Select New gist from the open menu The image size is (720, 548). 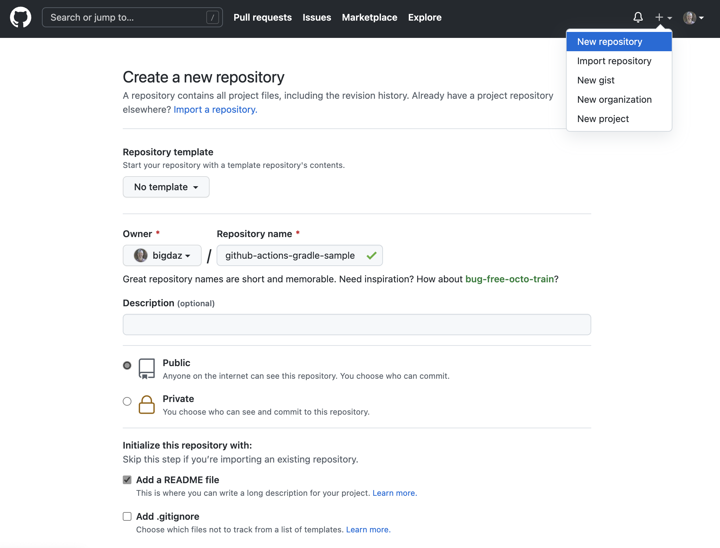click(596, 80)
